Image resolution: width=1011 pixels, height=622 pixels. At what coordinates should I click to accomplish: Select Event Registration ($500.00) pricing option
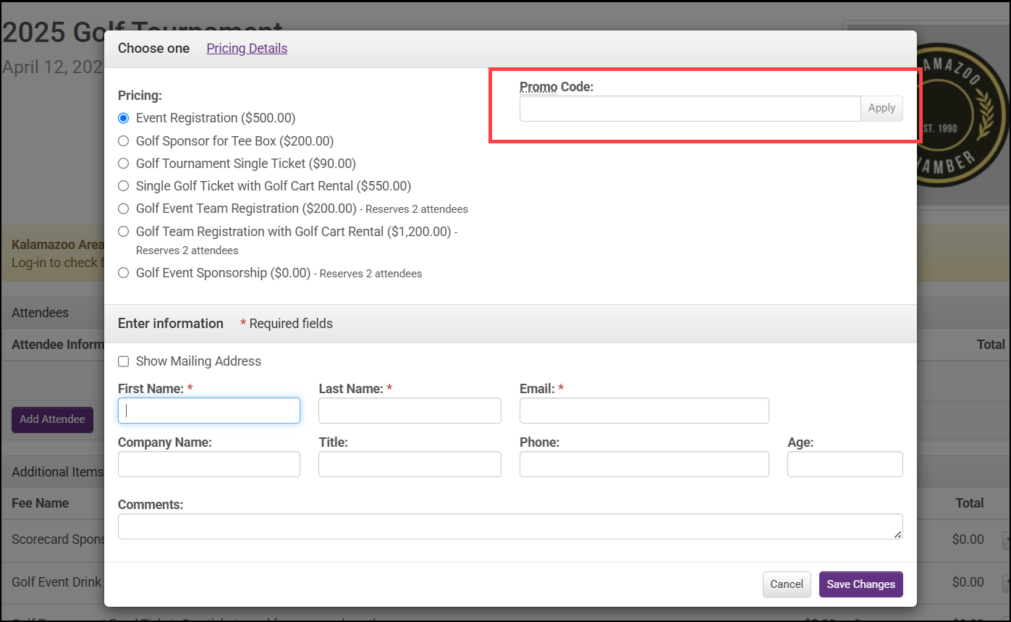click(x=124, y=118)
